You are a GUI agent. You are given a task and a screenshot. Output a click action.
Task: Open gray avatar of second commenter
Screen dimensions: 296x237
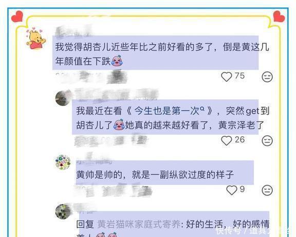pyautogui.click(x=63, y=98)
